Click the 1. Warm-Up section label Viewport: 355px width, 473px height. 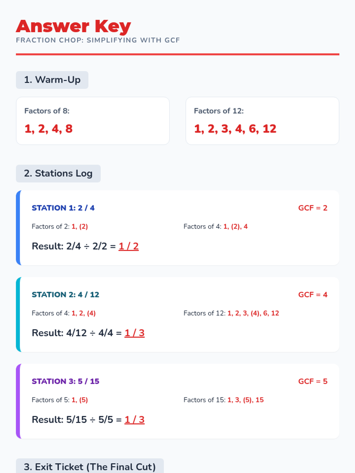[52, 80]
